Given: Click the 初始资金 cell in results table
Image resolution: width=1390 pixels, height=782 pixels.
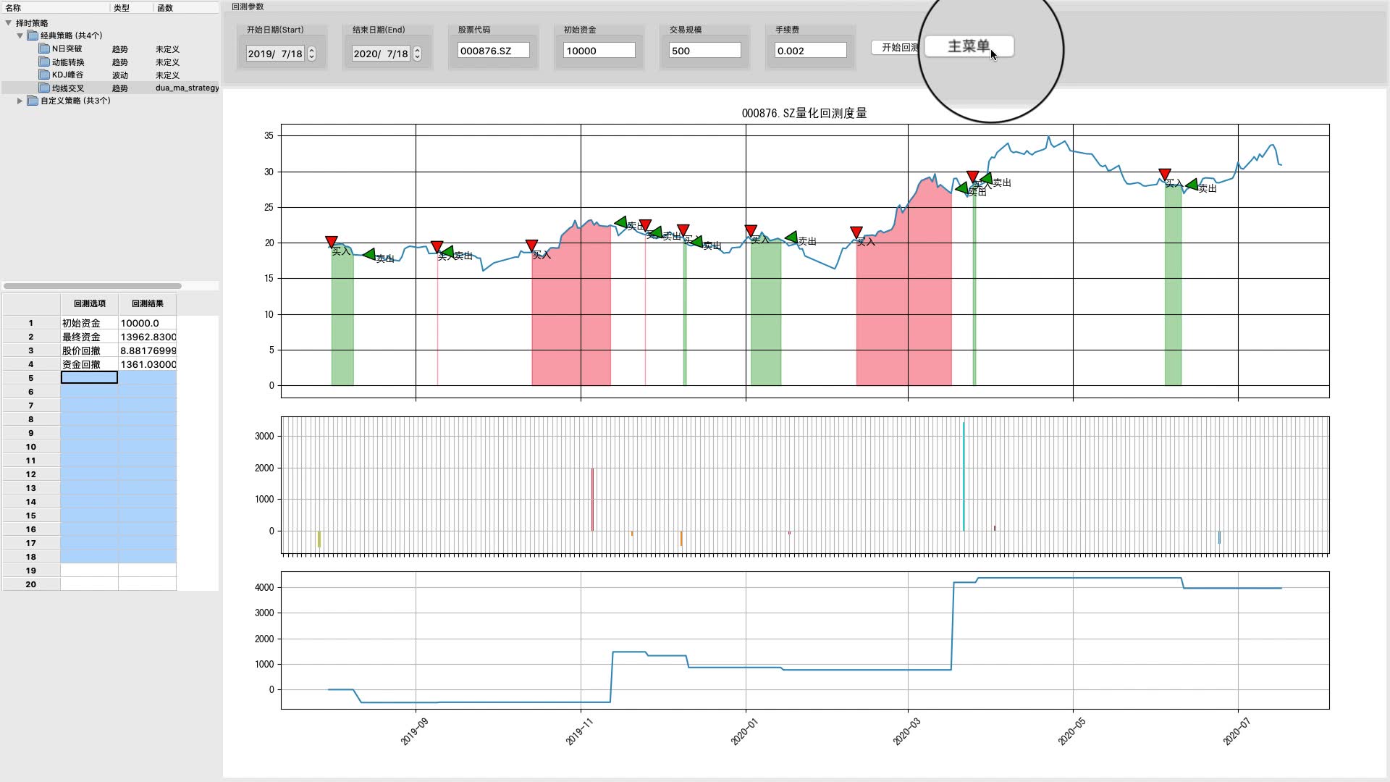Looking at the screenshot, I should click(x=89, y=323).
